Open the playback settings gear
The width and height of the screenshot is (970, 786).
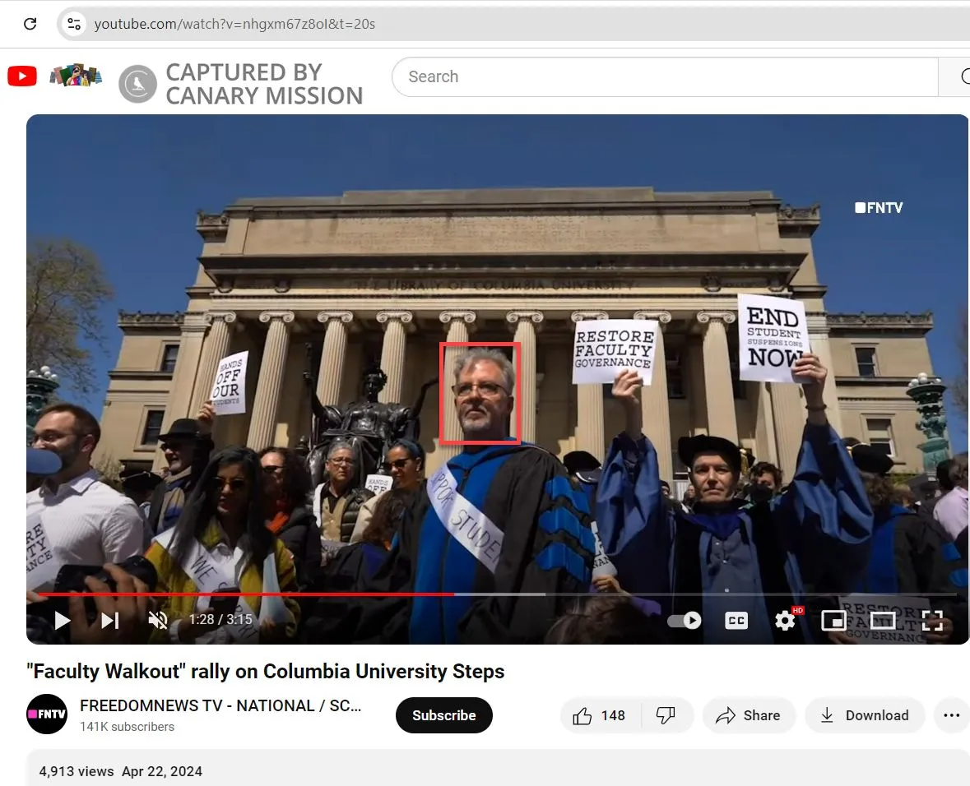pos(786,620)
